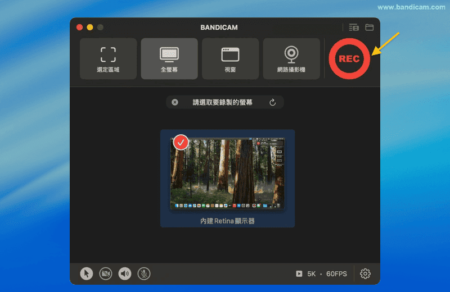Click the 內建 Retina 顯示器 display label
450x292 pixels.
227,221
